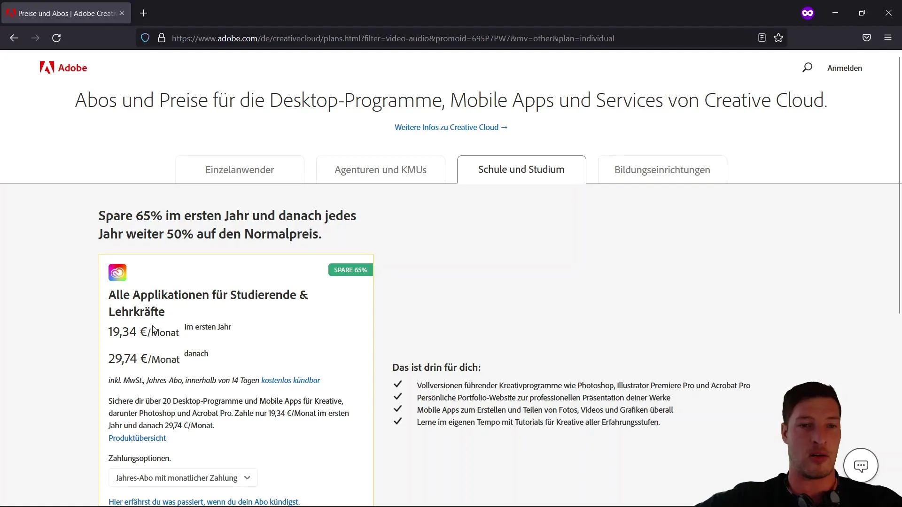This screenshot has height=507, width=902.
Task: Select the Schule und Studium tab
Action: 521,169
